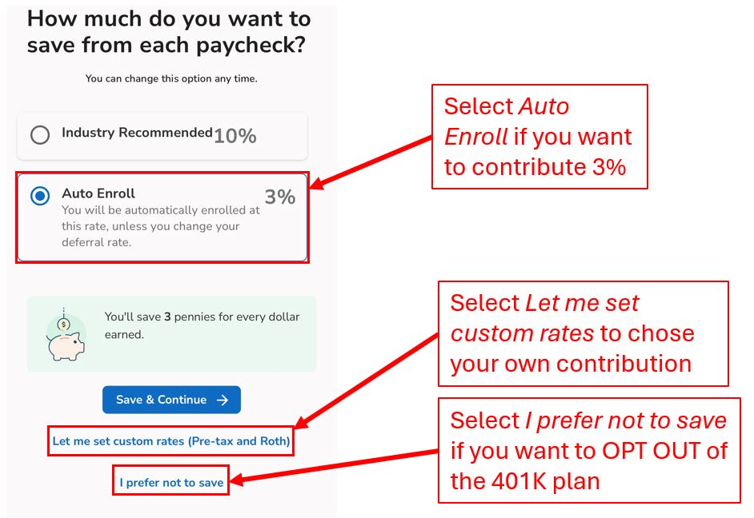Screen dimensions: 754x518
Task: Click the custom rates annotation callout
Action: pyautogui.click(x=584, y=333)
